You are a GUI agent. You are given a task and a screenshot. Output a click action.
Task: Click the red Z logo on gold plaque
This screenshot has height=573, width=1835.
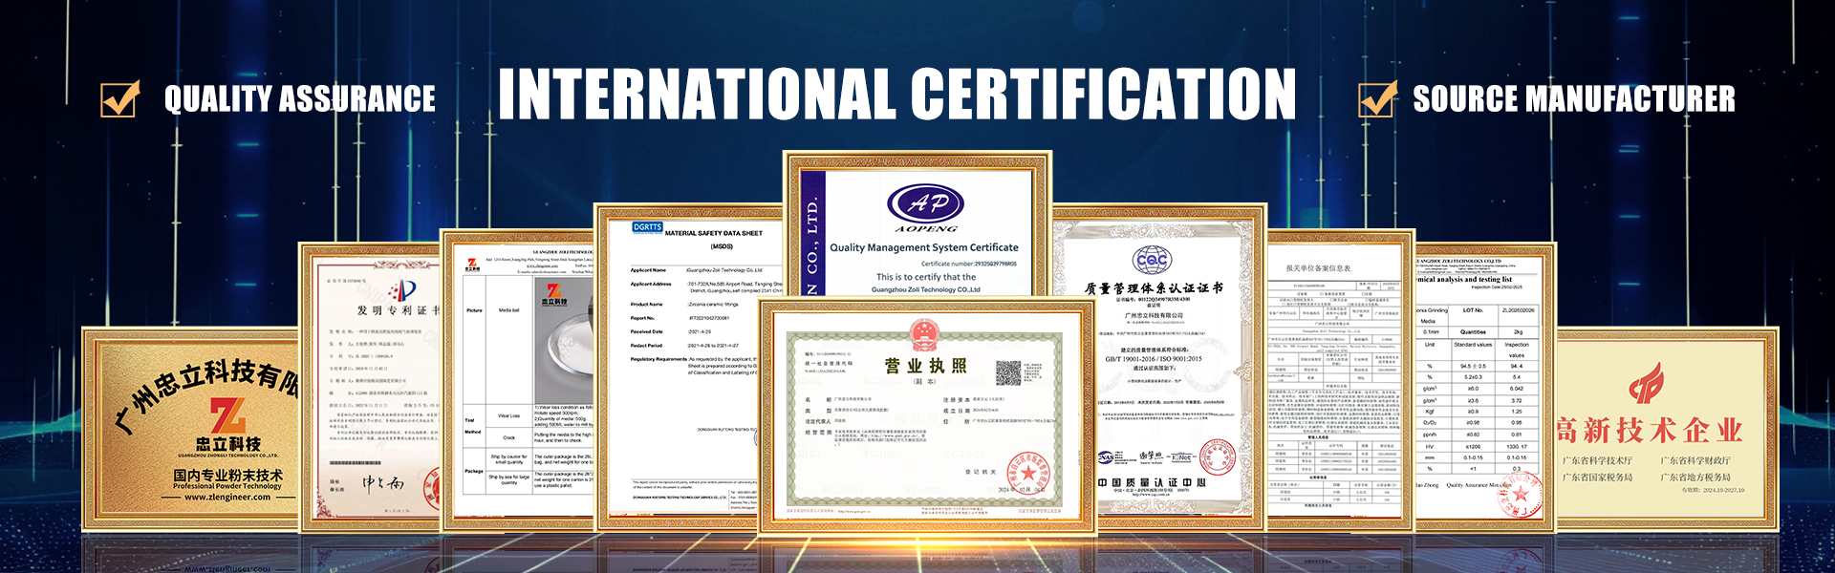click(227, 416)
